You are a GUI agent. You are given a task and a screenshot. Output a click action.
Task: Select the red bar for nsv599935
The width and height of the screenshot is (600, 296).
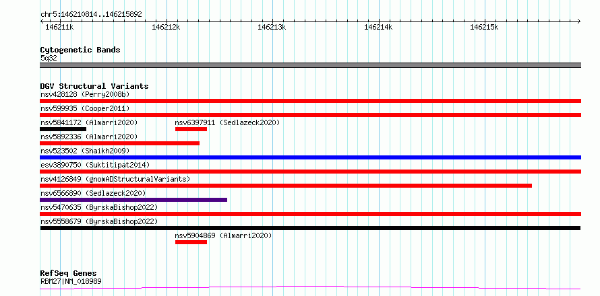coord(310,115)
